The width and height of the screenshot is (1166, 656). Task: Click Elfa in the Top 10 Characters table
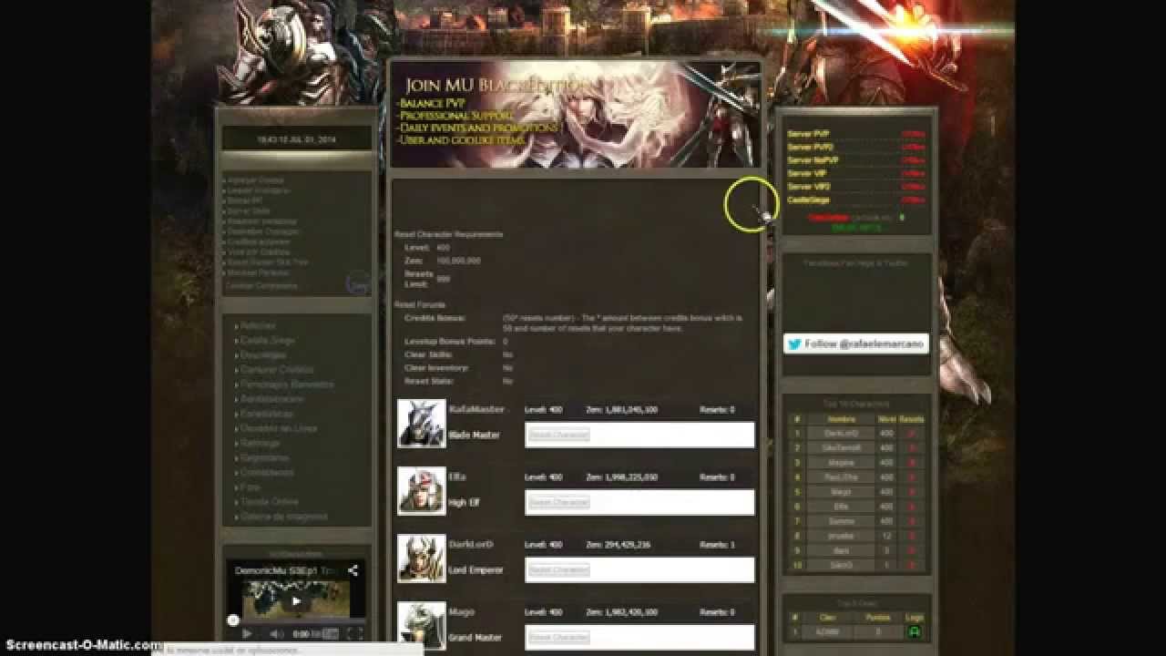click(x=841, y=507)
